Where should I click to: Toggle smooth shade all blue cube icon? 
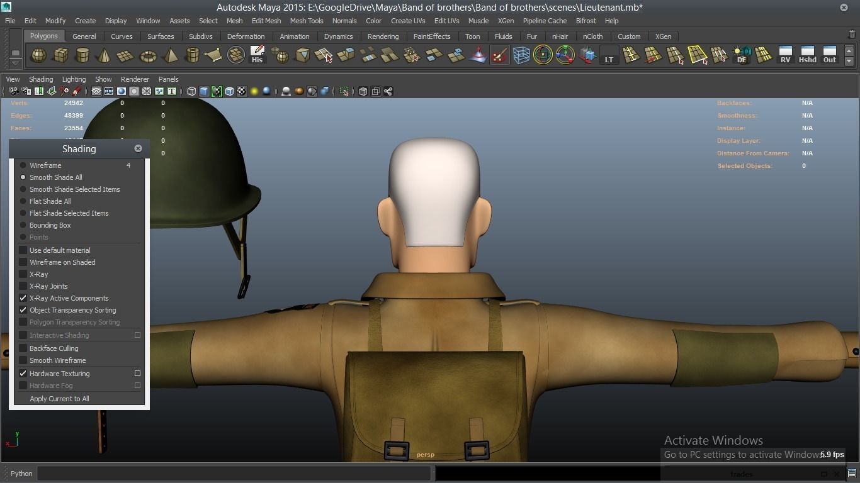pyautogui.click(x=204, y=91)
